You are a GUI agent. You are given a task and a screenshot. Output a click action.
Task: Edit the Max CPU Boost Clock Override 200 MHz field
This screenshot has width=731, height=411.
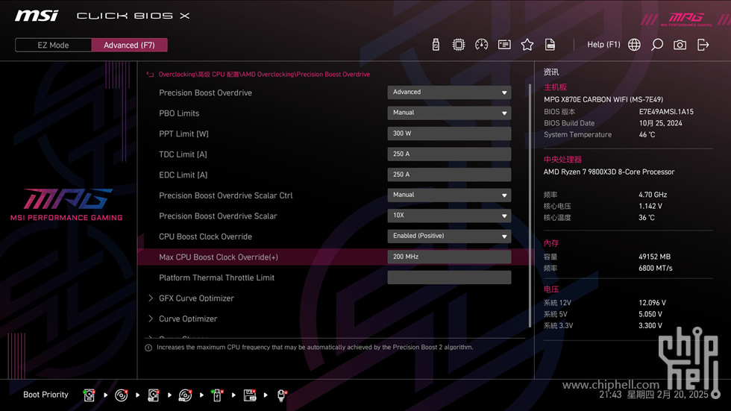[449, 257]
